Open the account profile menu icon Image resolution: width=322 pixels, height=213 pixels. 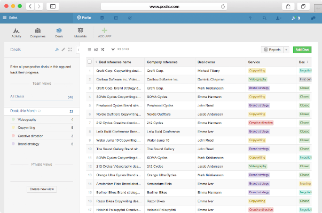click(x=278, y=18)
